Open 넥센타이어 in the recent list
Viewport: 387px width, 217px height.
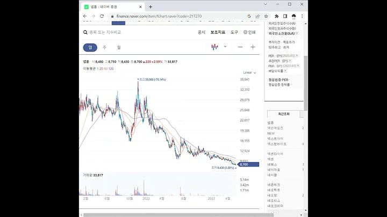275,154
